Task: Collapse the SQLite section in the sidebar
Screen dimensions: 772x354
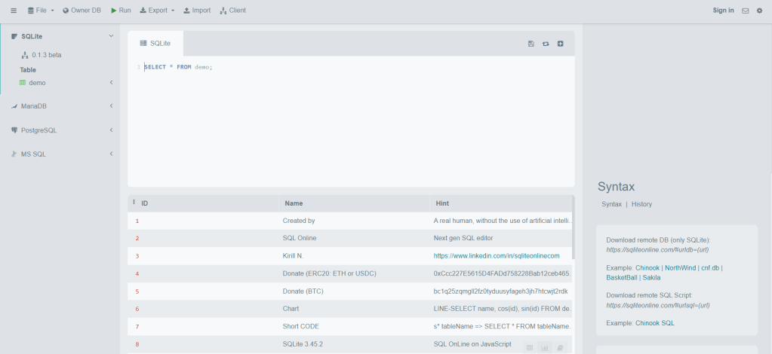Action: point(111,36)
